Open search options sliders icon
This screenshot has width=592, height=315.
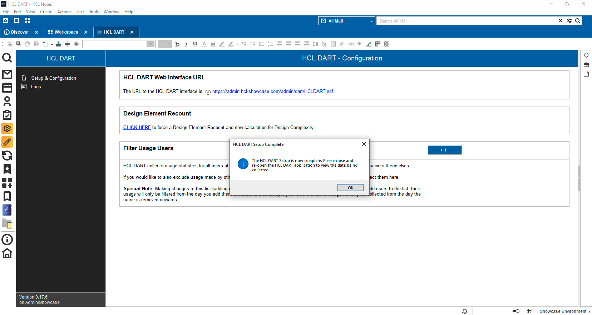tap(569, 21)
